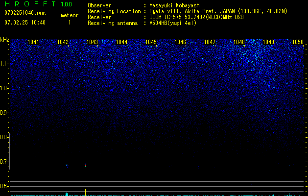This screenshot has height=196, width=308.
Task: Click the 0.6 kHz axis label
Action: 3,186
